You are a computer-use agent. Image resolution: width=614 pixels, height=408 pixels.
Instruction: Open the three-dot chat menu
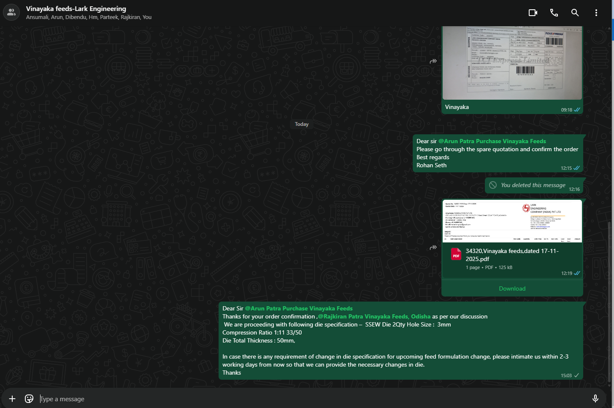click(596, 13)
